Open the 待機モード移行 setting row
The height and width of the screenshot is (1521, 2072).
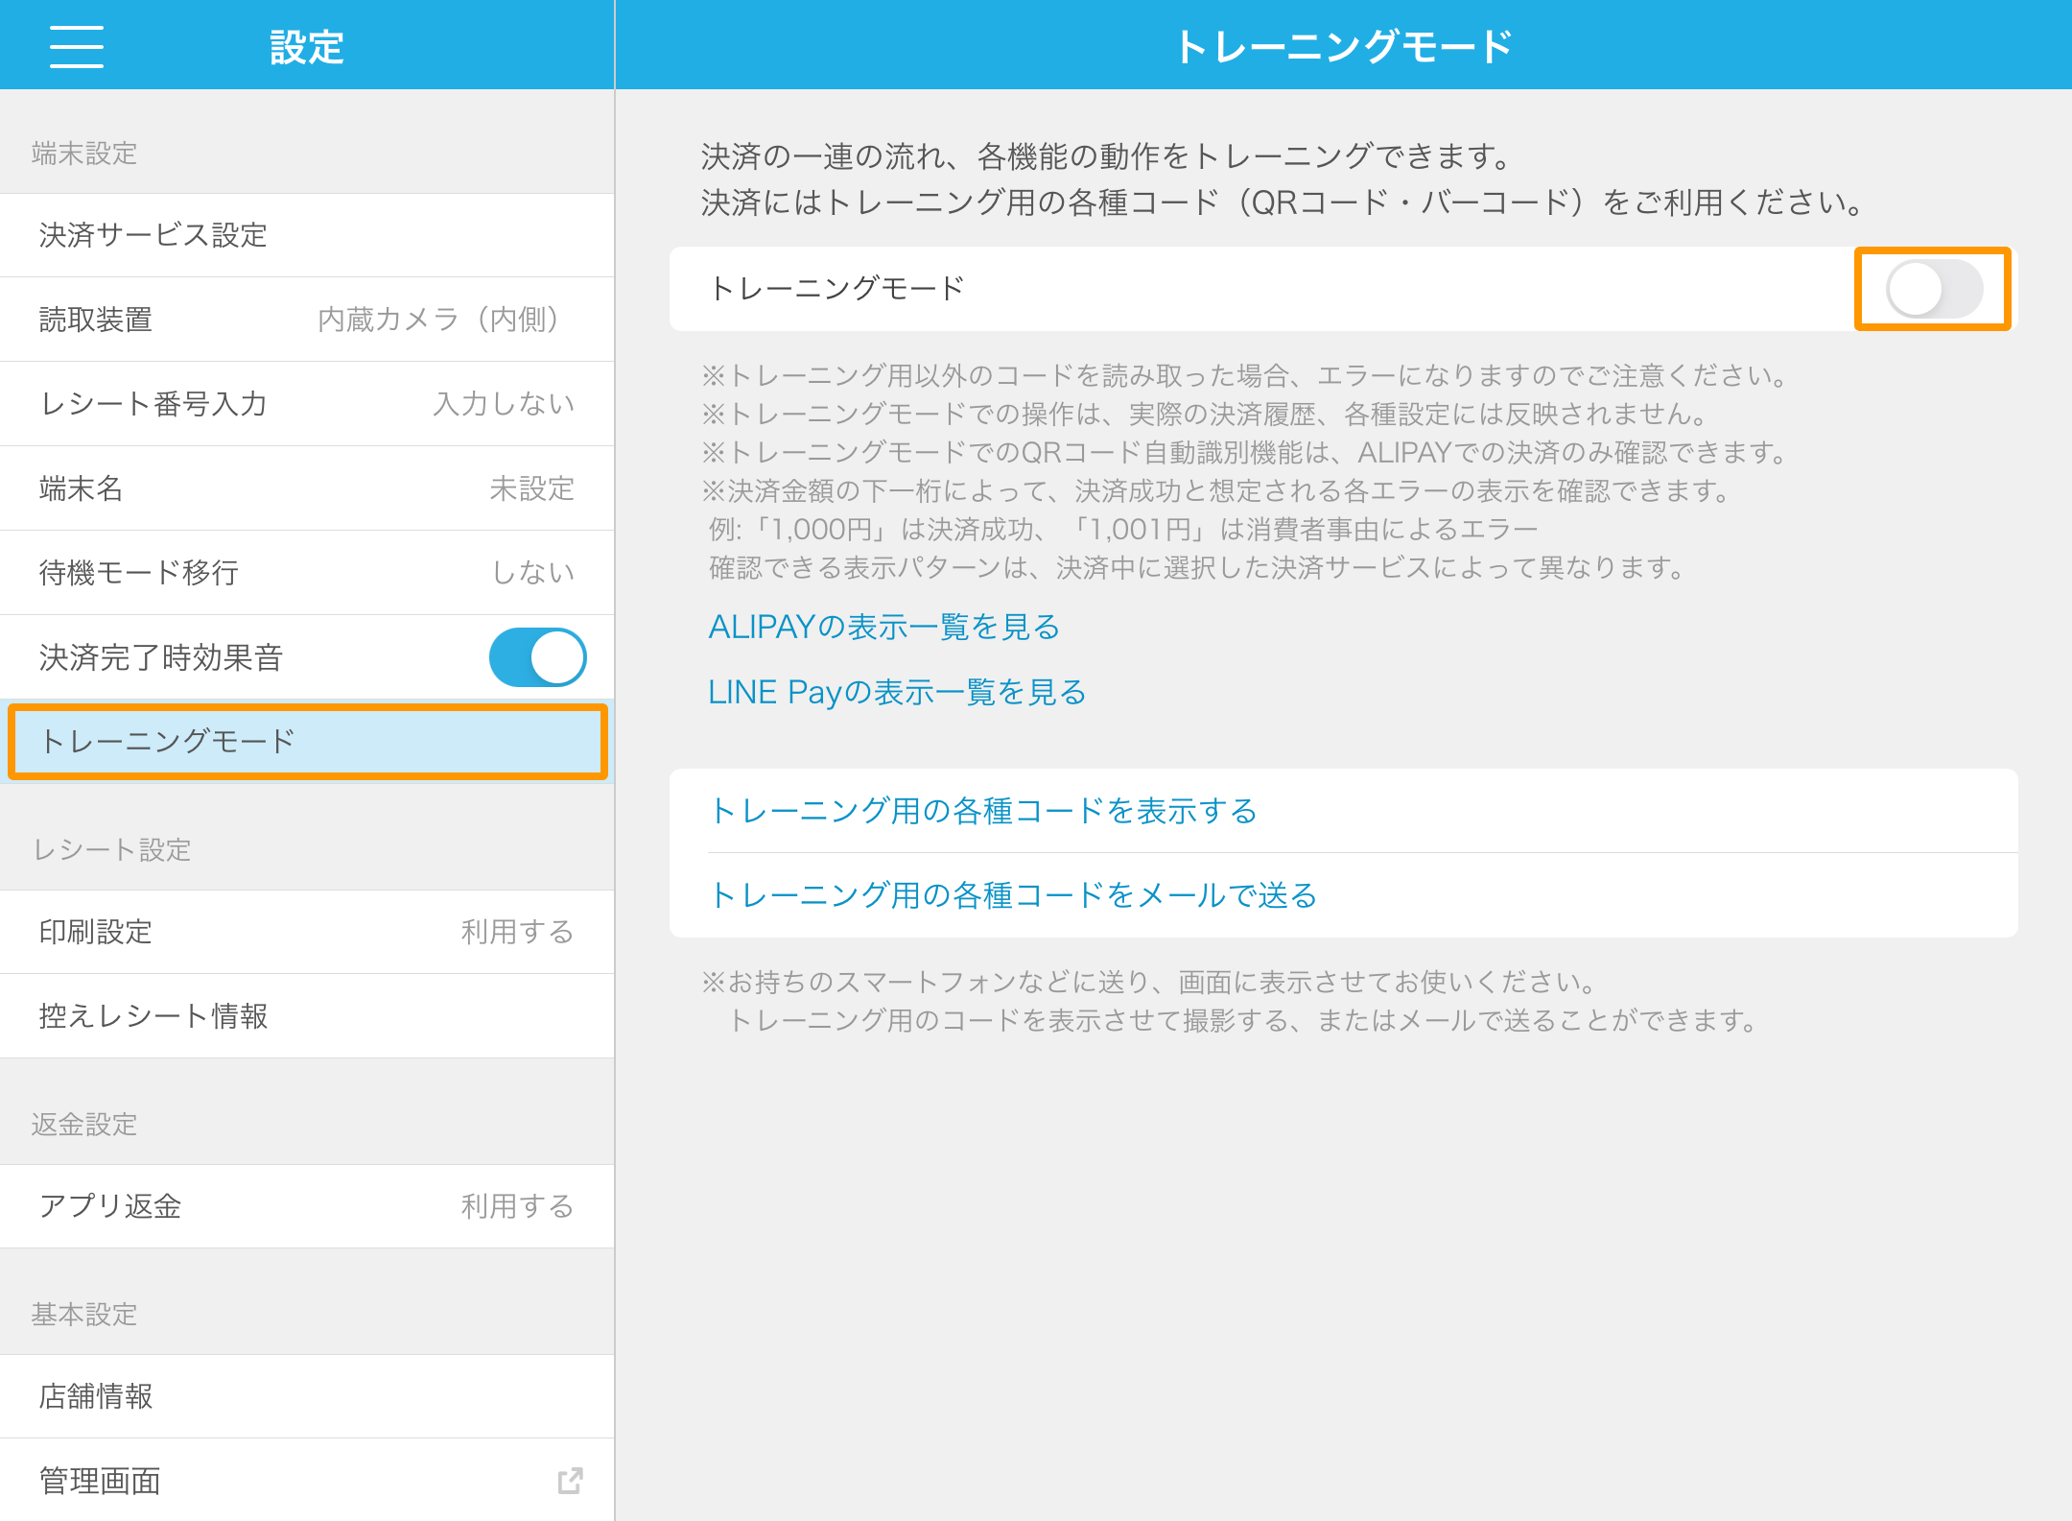pos(307,573)
